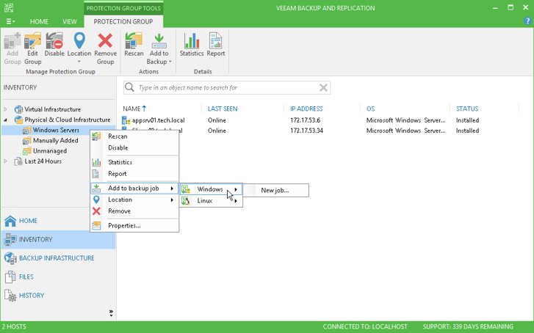Screen dimensions: 534x333
Task: Open the Report ribbon button
Action: coord(215,45)
